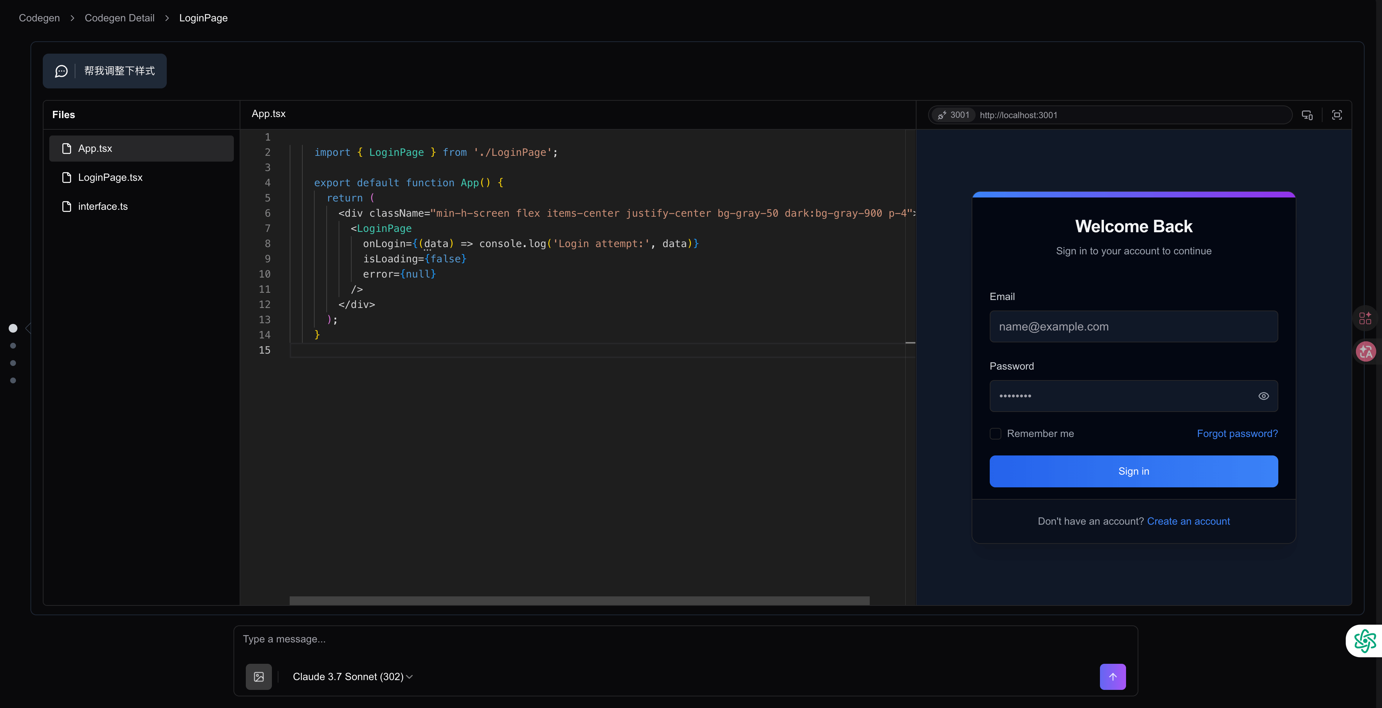This screenshot has height=708, width=1382.
Task: Collapse the left side panel arrow
Action: click(28, 328)
